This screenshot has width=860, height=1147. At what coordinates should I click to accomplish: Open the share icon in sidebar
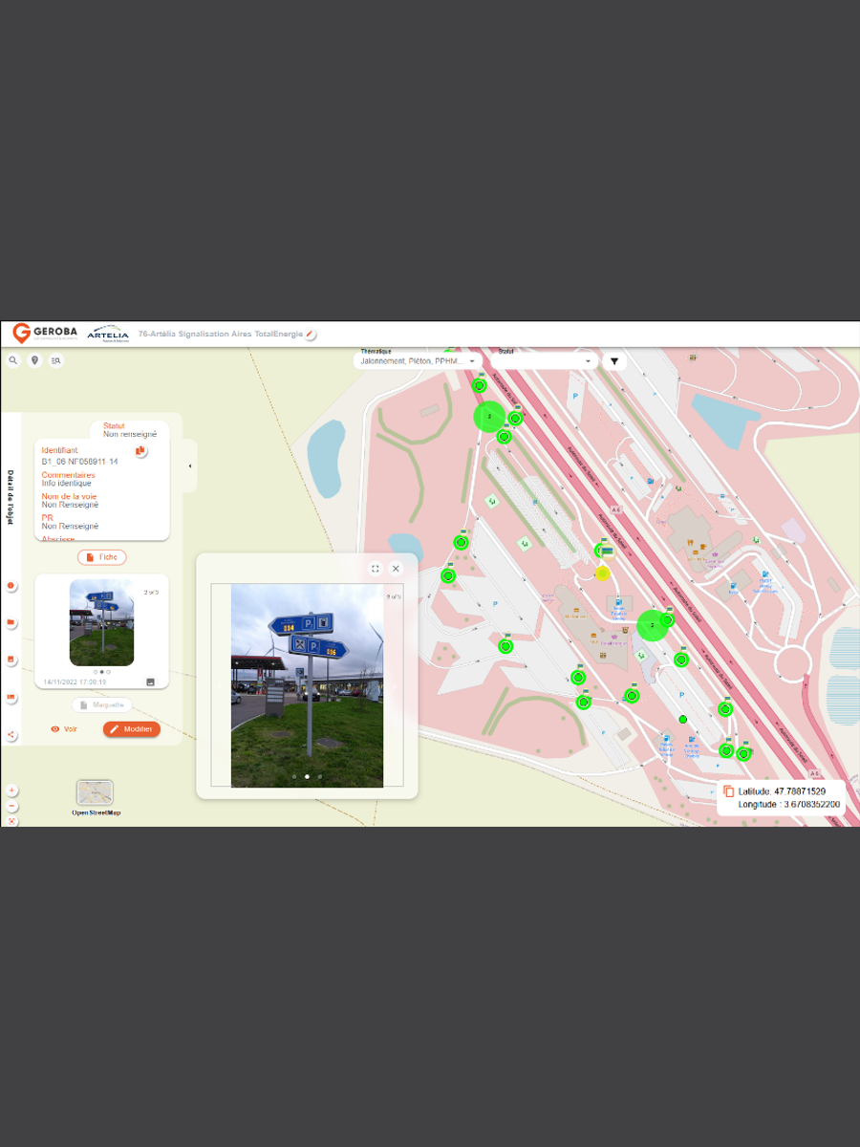click(x=11, y=735)
